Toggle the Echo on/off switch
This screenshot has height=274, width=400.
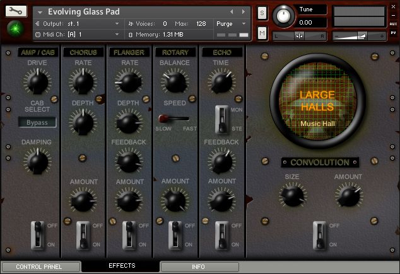click(x=221, y=236)
